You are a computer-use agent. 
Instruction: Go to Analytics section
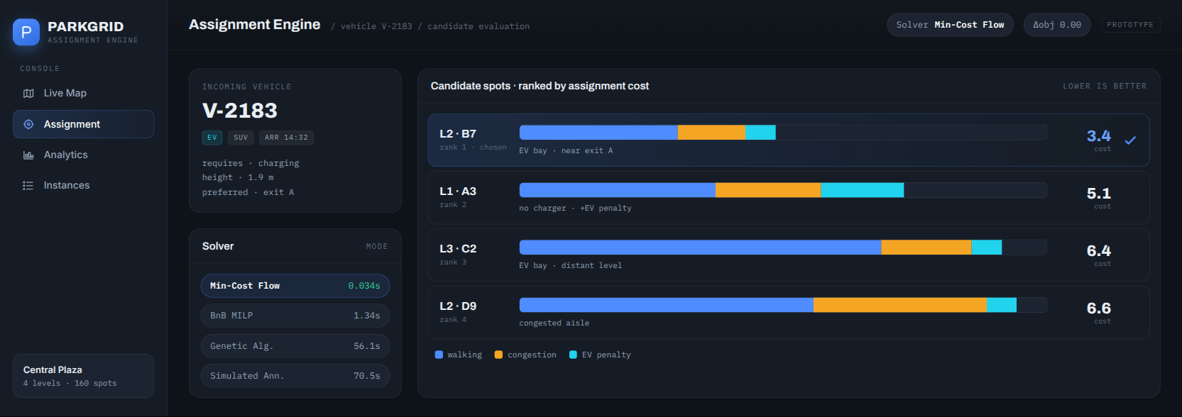(x=83, y=155)
